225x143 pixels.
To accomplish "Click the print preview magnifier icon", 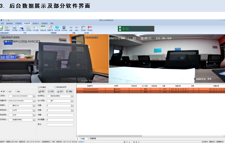I will (x=28, y=28).
